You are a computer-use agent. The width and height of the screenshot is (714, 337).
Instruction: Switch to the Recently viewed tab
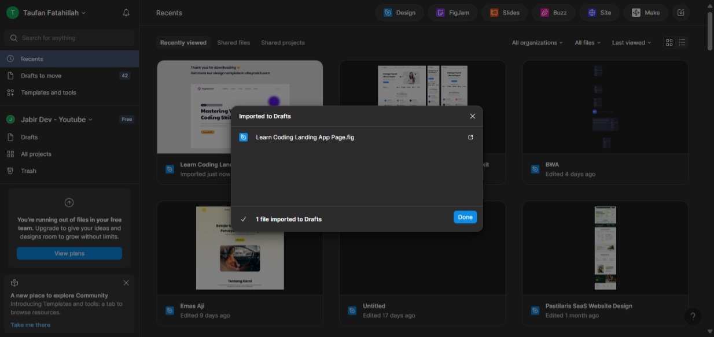coord(183,43)
